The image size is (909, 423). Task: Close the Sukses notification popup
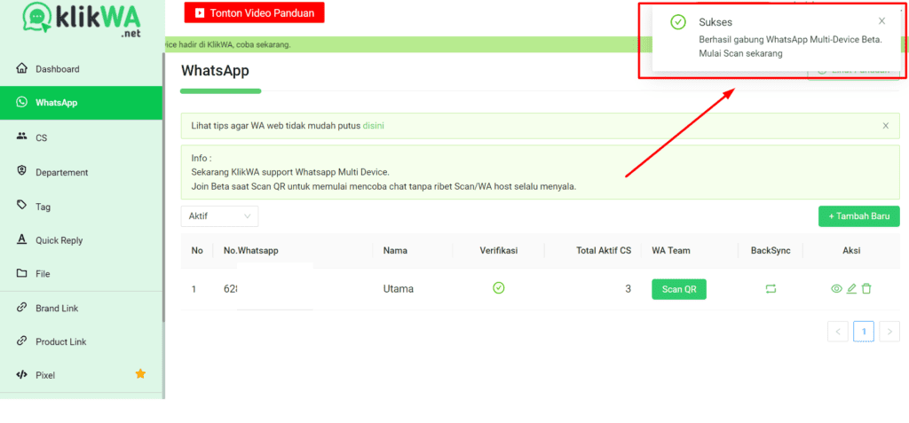pos(881,21)
